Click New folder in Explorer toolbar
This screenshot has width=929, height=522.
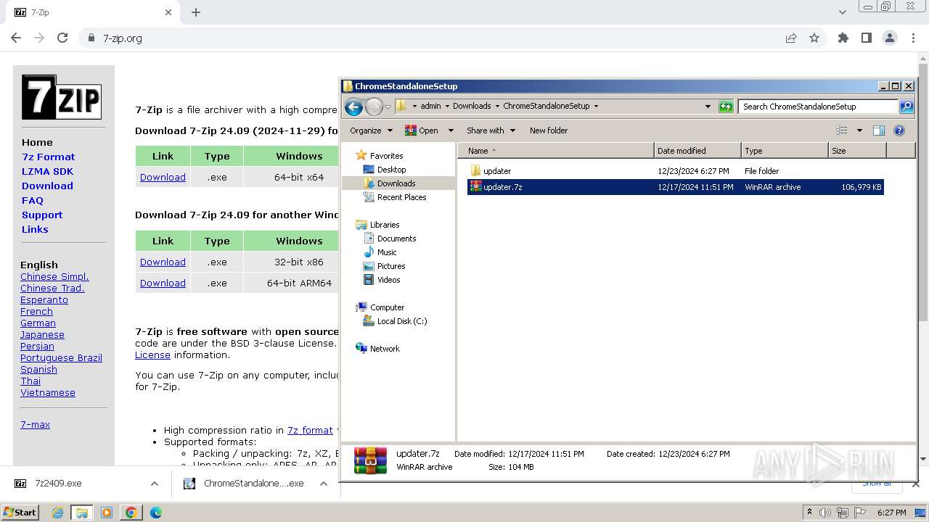(549, 130)
